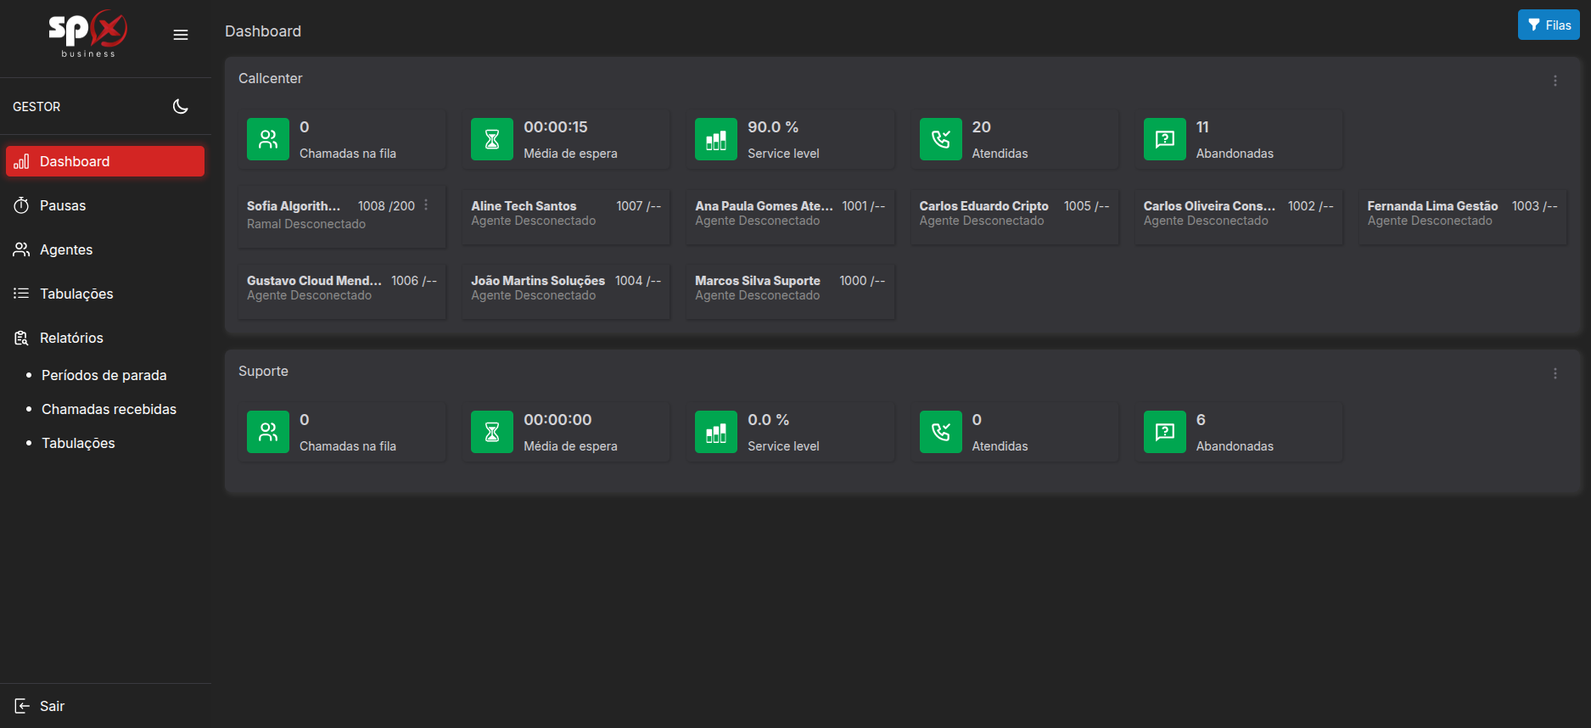The image size is (1591, 728).
Task: Open Sofia Algorith agent options menu
Action: click(x=426, y=205)
